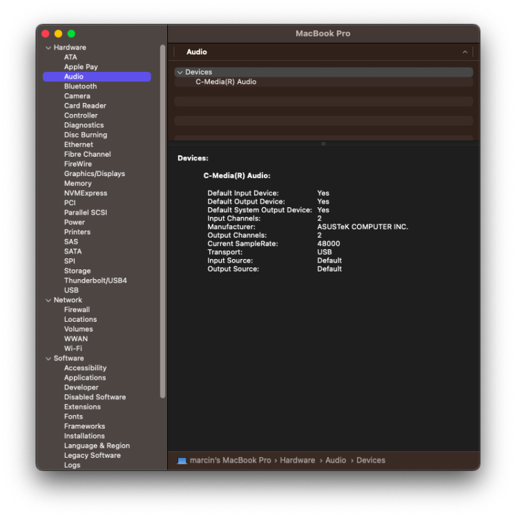Click Devices in the path bar
This screenshot has width=516, height=518.
click(x=371, y=460)
